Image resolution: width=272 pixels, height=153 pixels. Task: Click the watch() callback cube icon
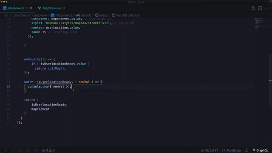point(113,15)
